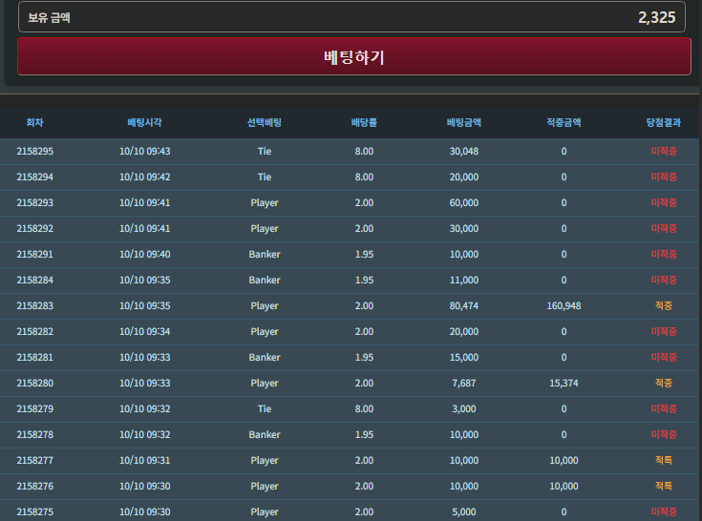This screenshot has width=702, height=521.
Task: Click odds 1.95 in round 2158281
Action: (x=364, y=357)
